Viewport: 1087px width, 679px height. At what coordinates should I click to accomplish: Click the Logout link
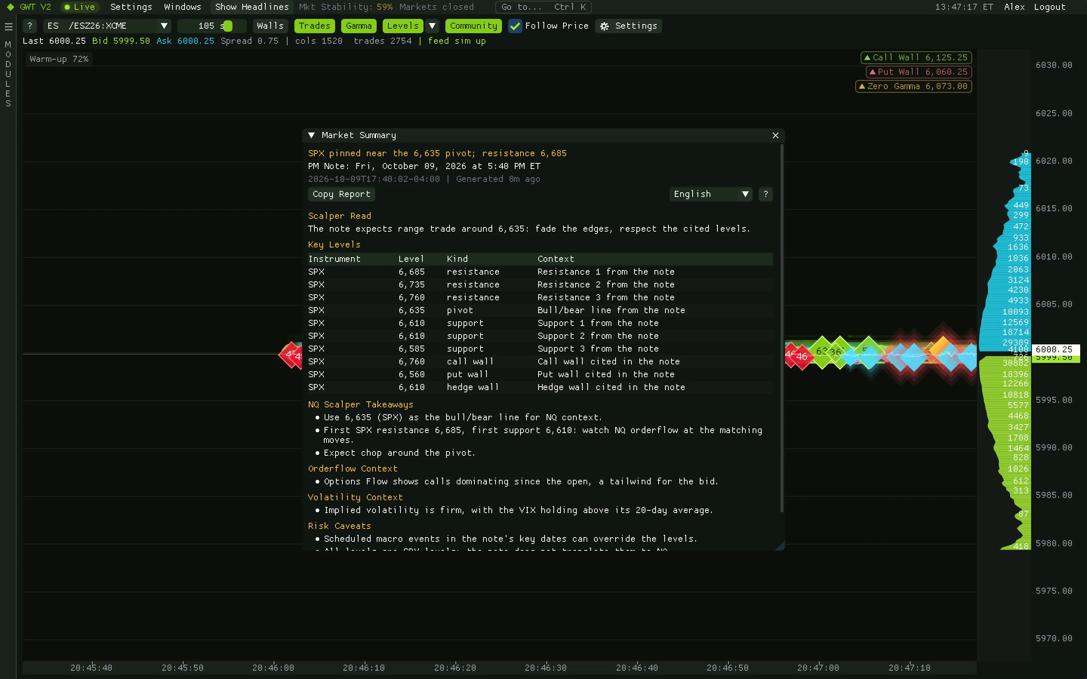1049,7
